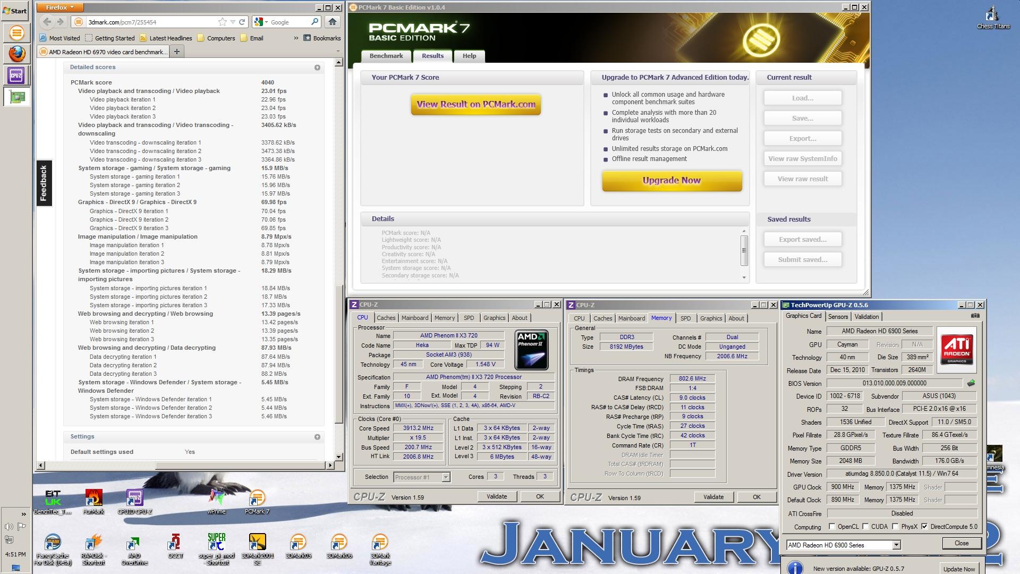Open a new Firefox tab

pyautogui.click(x=177, y=52)
